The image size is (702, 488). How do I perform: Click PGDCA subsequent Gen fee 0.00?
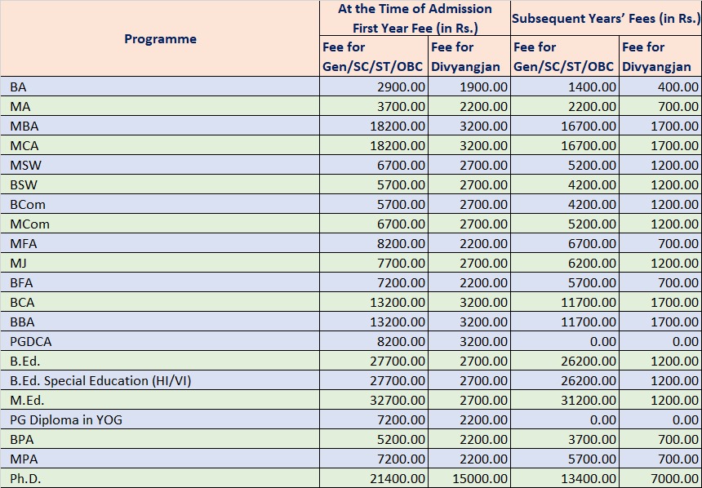[565, 341]
